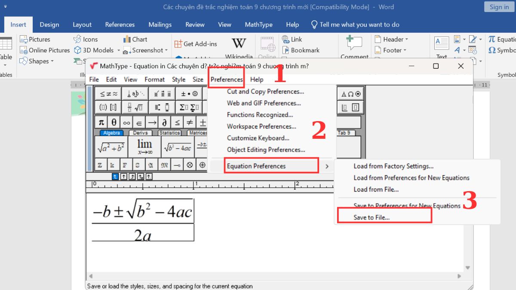This screenshot has width=516, height=290.
Task: Open the subscript and superscript templates palette
Action: [x=162, y=107]
